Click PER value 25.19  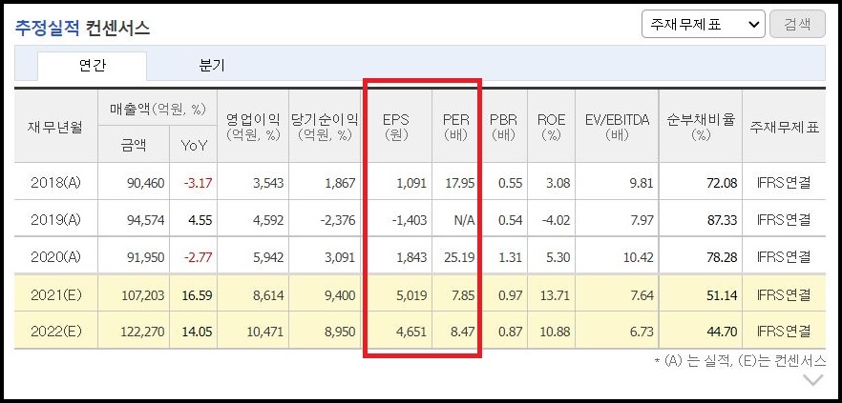point(460,258)
